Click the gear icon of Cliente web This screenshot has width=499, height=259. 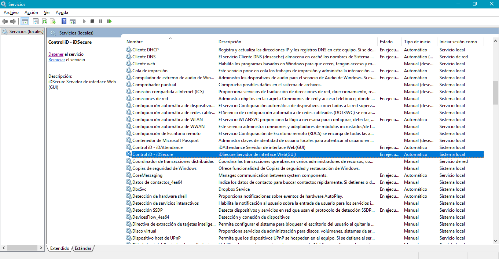129,63
